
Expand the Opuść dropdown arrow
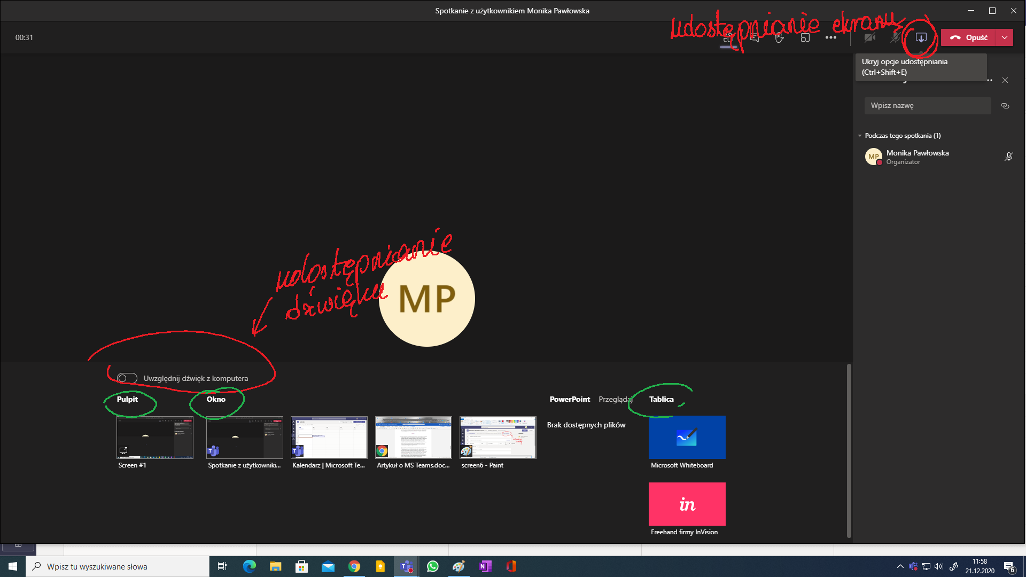point(1005,37)
